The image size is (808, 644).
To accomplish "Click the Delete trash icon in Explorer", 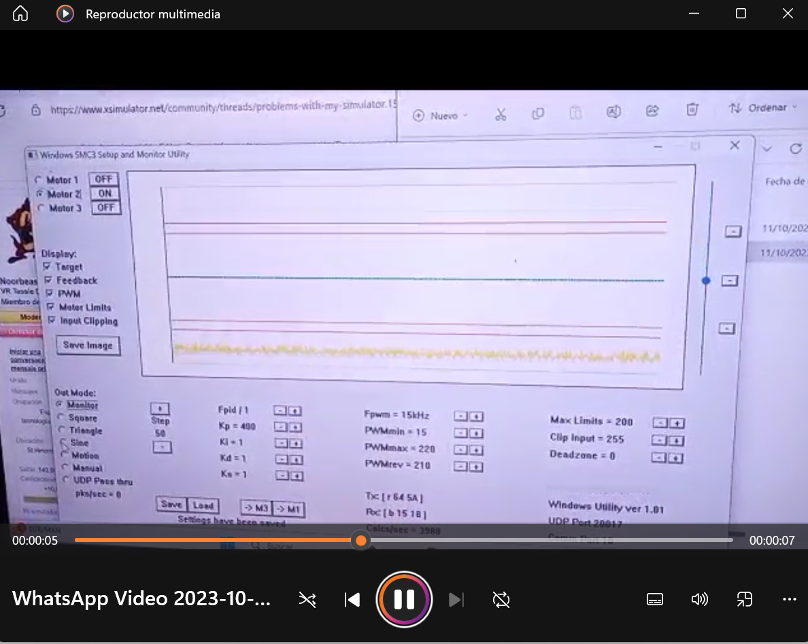I will point(692,109).
